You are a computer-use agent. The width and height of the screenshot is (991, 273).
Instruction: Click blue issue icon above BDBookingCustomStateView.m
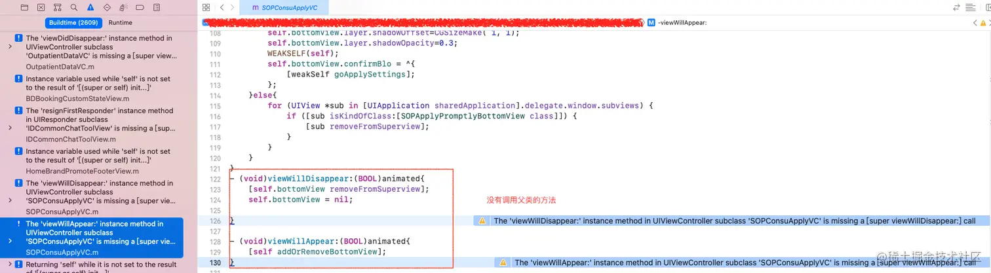pyautogui.click(x=19, y=79)
